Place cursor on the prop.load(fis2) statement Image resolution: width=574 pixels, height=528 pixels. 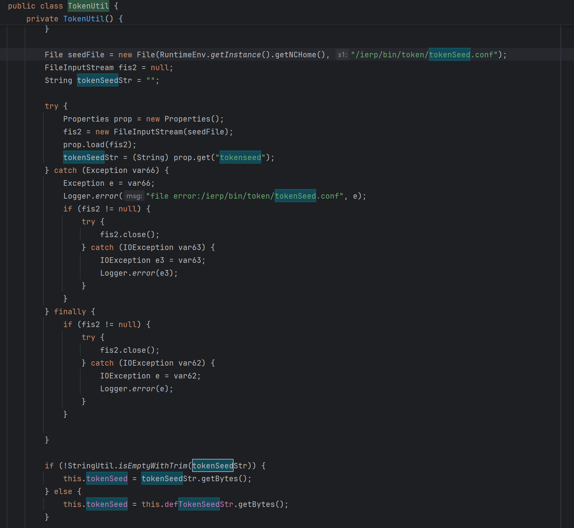pos(99,145)
